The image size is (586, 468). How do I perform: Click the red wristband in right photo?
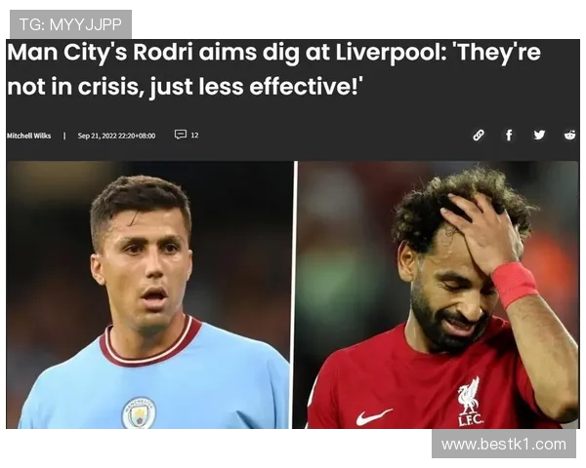(x=515, y=284)
